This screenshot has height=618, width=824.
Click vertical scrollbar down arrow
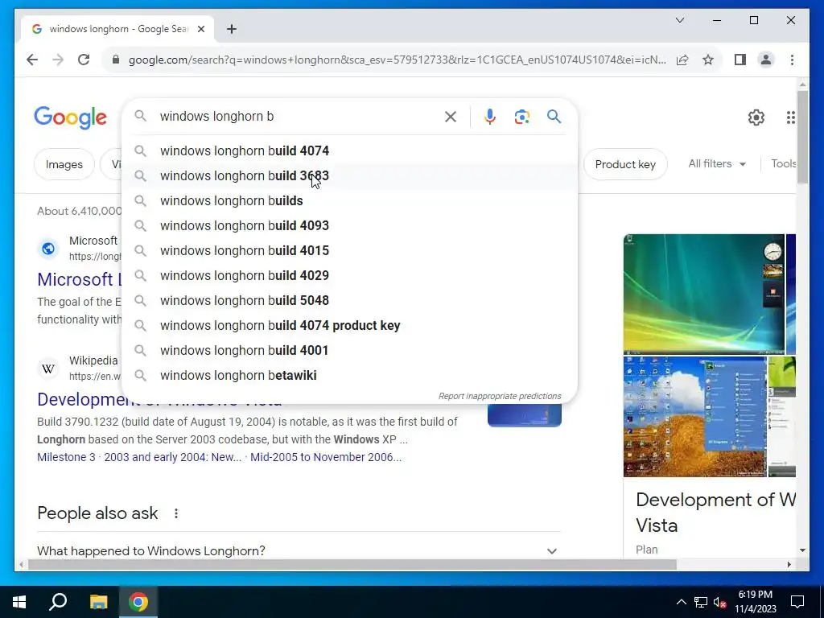[x=802, y=550]
